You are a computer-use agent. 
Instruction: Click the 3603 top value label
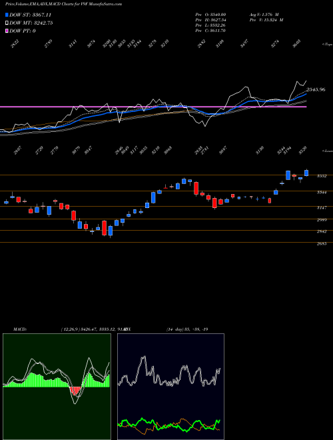pos(296,45)
